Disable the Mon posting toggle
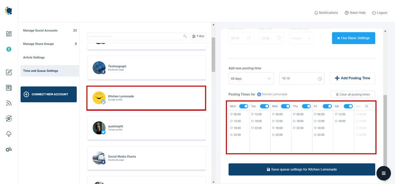The height and width of the screenshot is (184, 395). coord(243,106)
